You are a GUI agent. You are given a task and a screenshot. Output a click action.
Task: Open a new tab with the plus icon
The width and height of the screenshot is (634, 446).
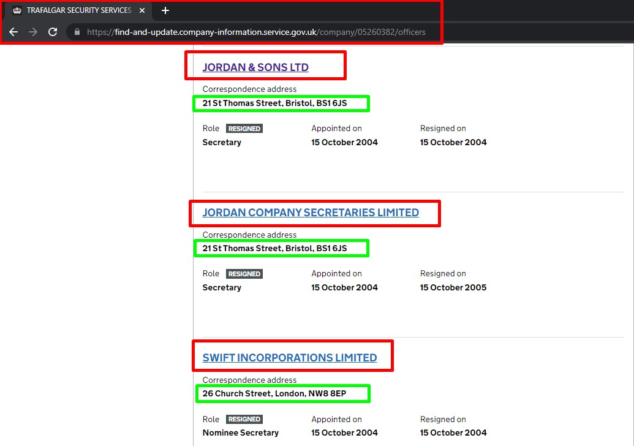pyautogui.click(x=165, y=10)
